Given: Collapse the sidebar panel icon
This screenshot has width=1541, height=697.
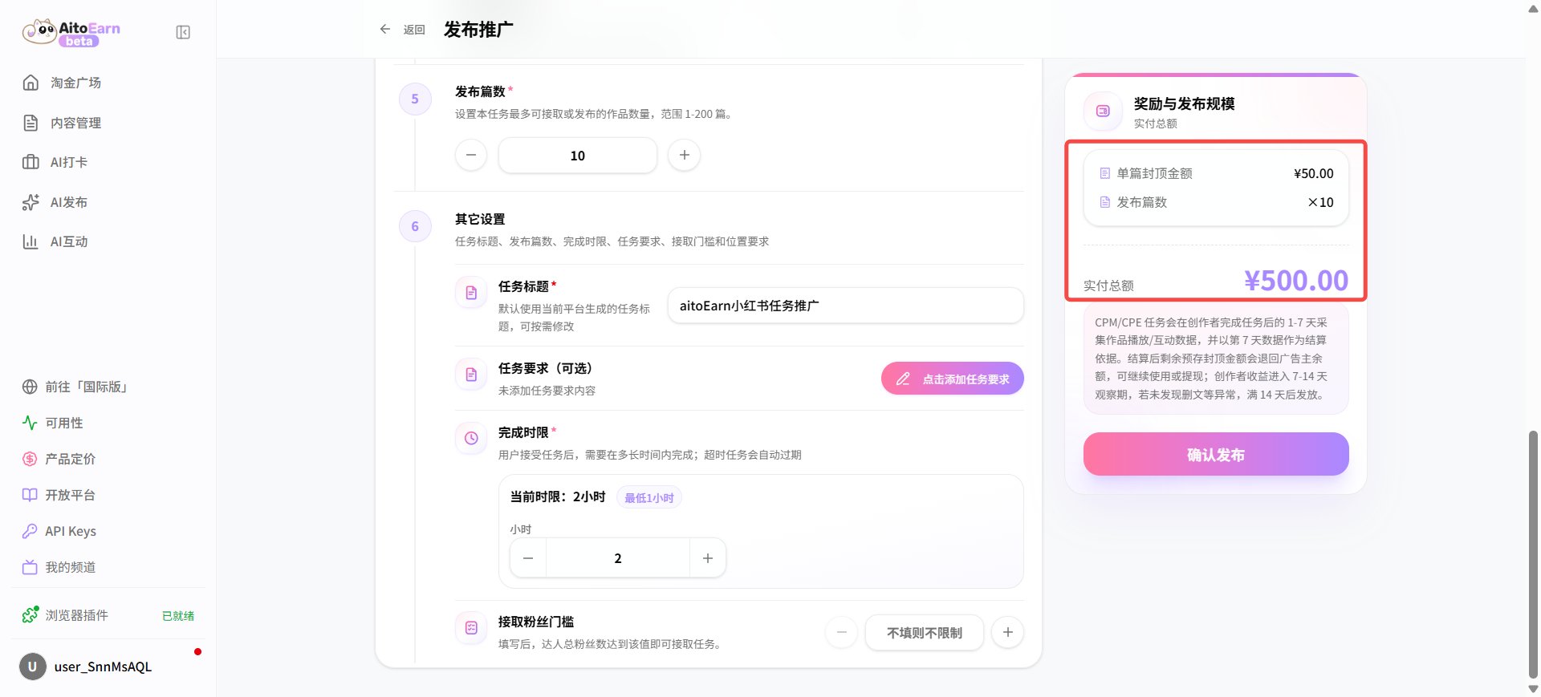Looking at the screenshot, I should [x=183, y=32].
